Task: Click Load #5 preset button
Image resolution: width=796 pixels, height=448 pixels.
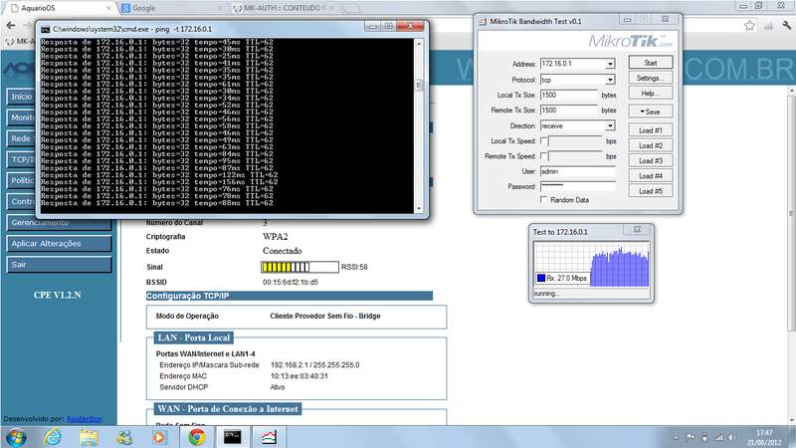Action: tap(651, 191)
